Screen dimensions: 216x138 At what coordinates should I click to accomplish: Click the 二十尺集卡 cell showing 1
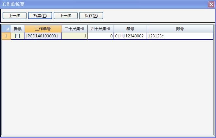pos(74,36)
